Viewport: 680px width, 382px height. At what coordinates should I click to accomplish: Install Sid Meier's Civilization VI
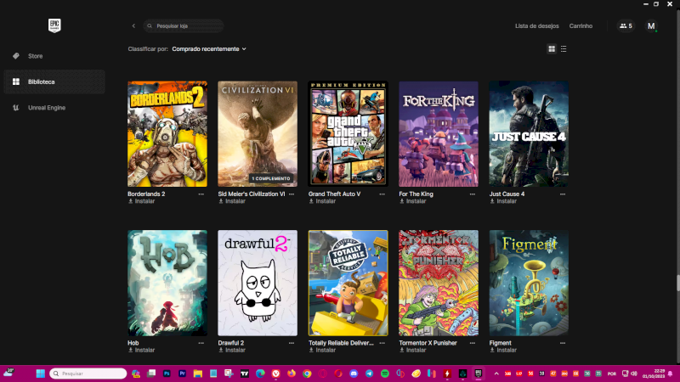click(232, 201)
